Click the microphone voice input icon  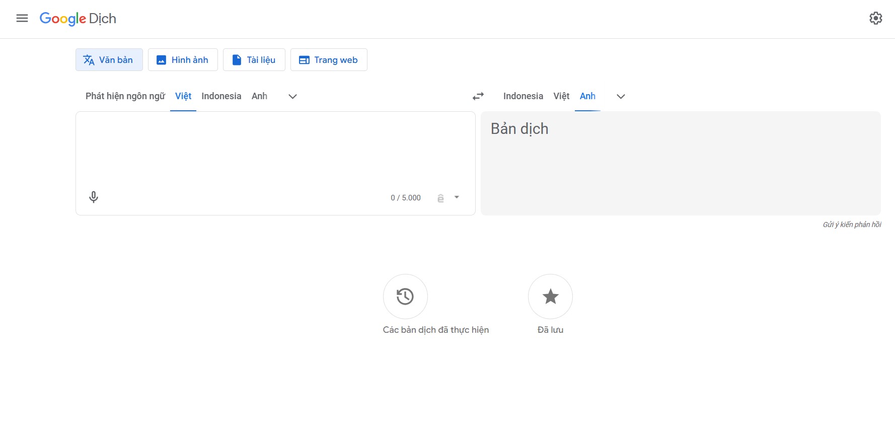(x=94, y=197)
